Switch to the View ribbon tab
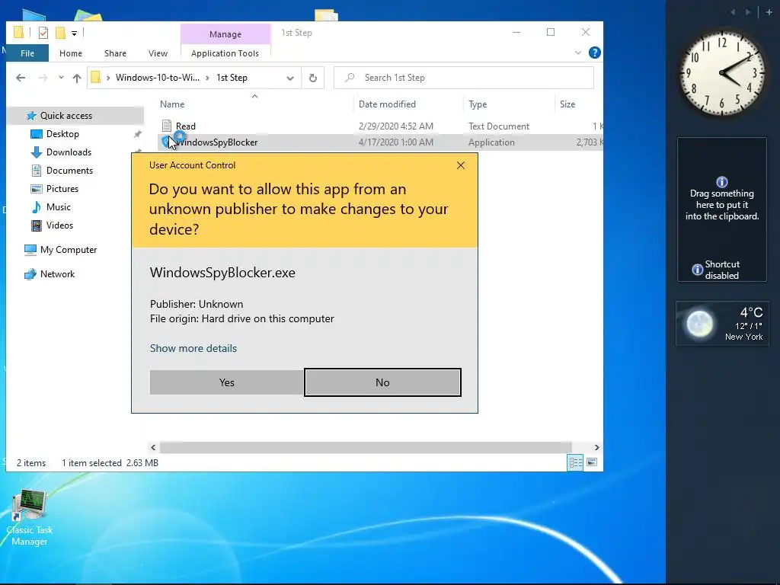Image resolution: width=780 pixels, height=585 pixels. click(x=158, y=53)
